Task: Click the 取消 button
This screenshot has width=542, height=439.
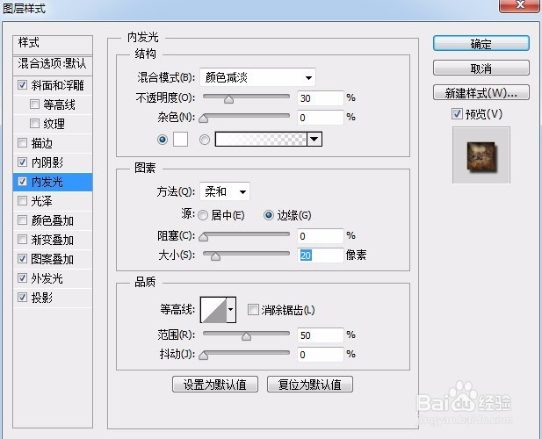Action: coord(481,68)
